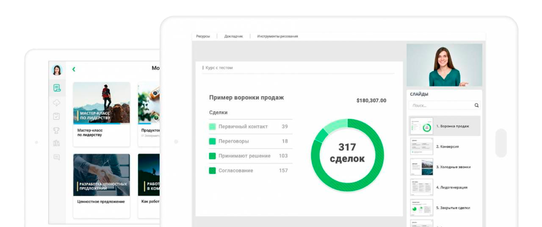The height and width of the screenshot is (227, 542).
Task: Select slide 3. Холодные звонки
Action: 444,167
